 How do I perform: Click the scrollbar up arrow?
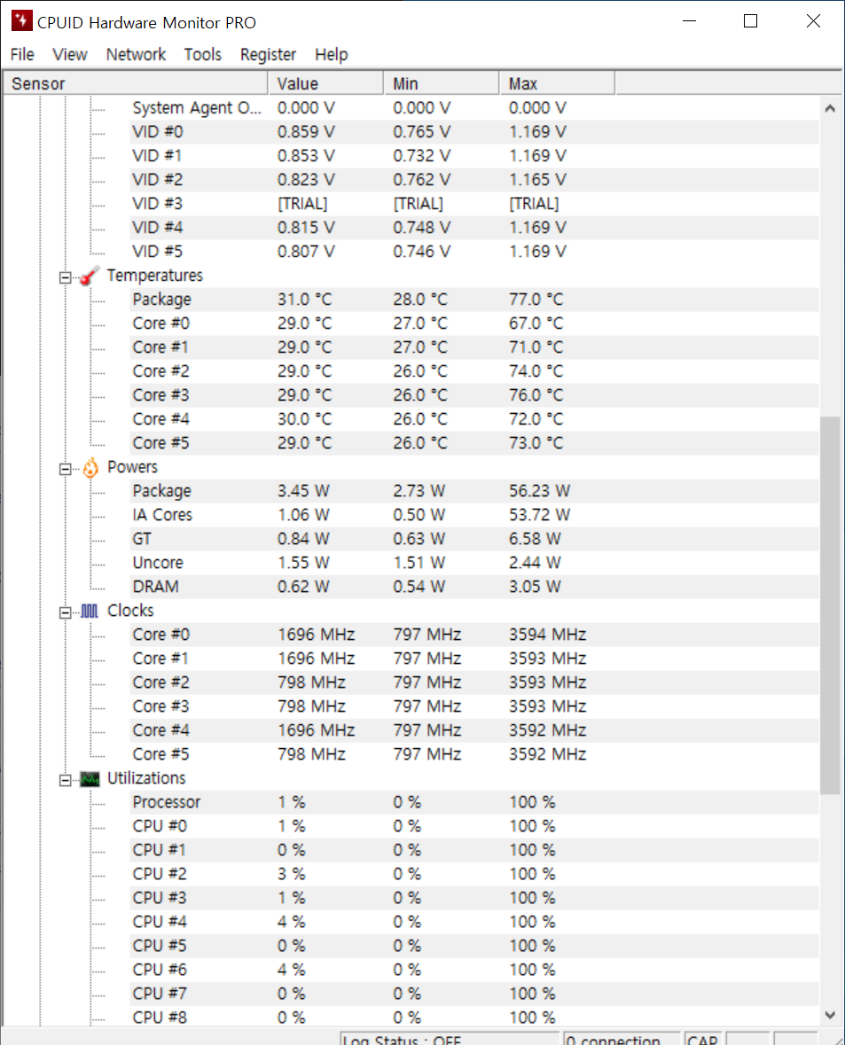[x=830, y=108]
